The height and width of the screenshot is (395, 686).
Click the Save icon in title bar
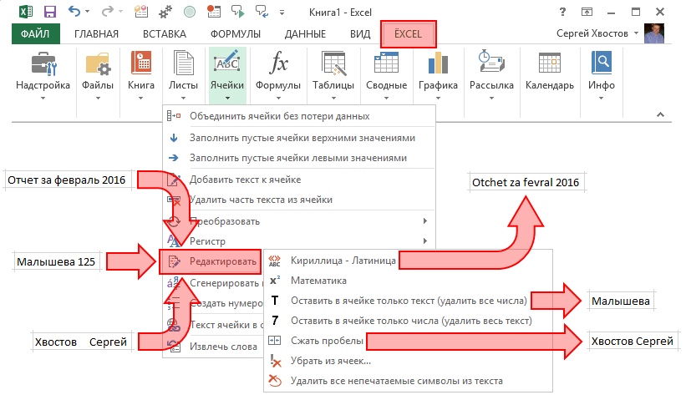click(x=49, y=12)
